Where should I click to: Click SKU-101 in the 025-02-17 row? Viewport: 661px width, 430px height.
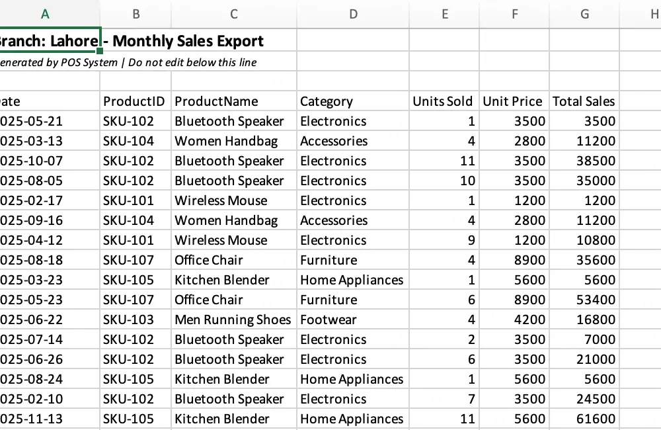[x=136, y=200]
